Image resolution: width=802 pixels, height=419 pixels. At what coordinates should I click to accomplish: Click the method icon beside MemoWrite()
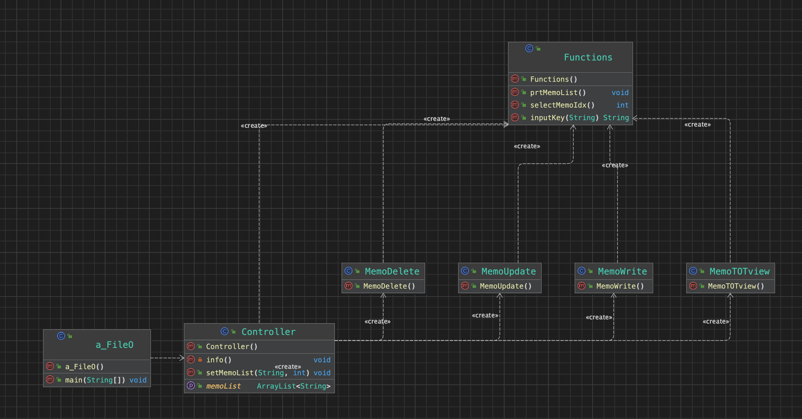click(582, 286)
